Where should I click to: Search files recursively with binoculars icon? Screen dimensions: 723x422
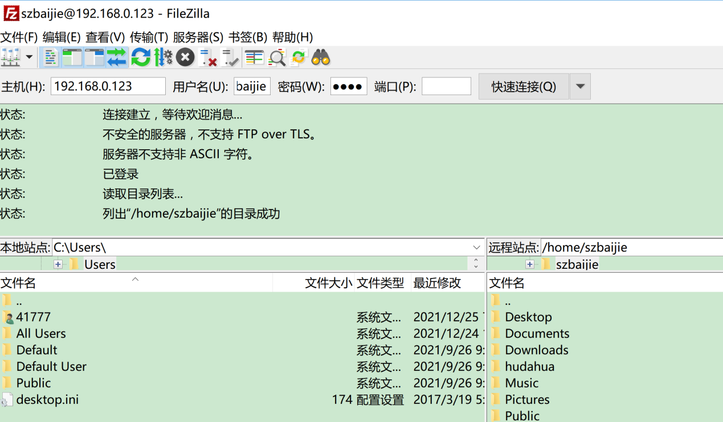(321, 58)
